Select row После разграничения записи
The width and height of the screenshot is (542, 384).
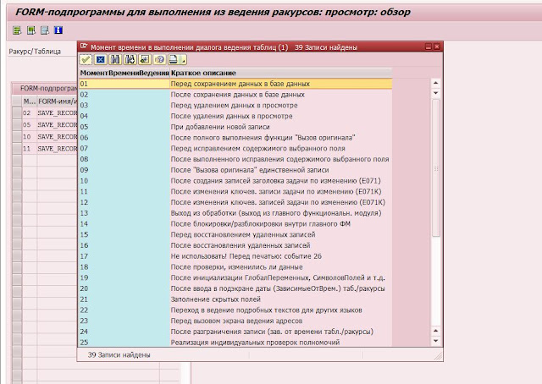pyautogui.click(x=235, y=332)
